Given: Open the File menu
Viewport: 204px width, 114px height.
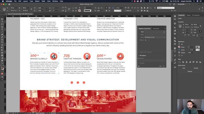Looking at the screenshot, I should tap(15, 1).
